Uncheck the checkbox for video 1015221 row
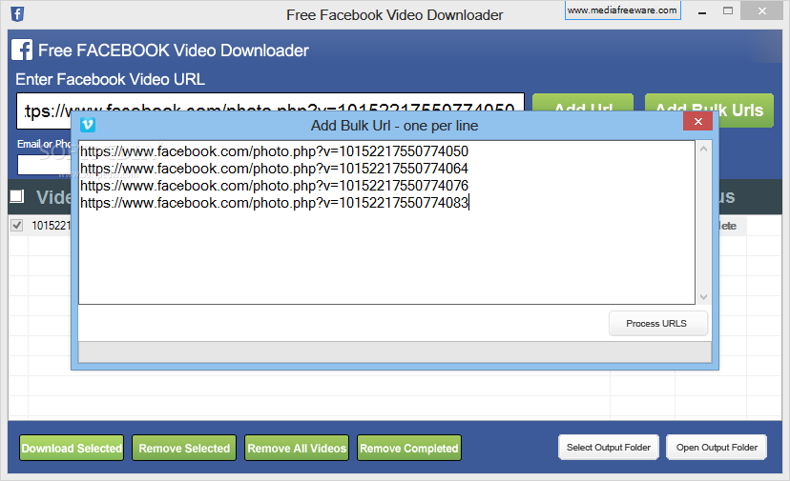The image size is (790, 481). (16, 225)
